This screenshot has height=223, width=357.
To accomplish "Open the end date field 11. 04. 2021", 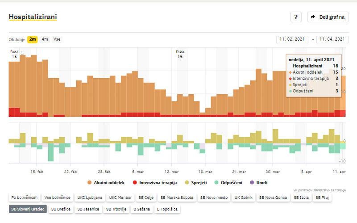I will pyautogui.click(x=332, y=39).
